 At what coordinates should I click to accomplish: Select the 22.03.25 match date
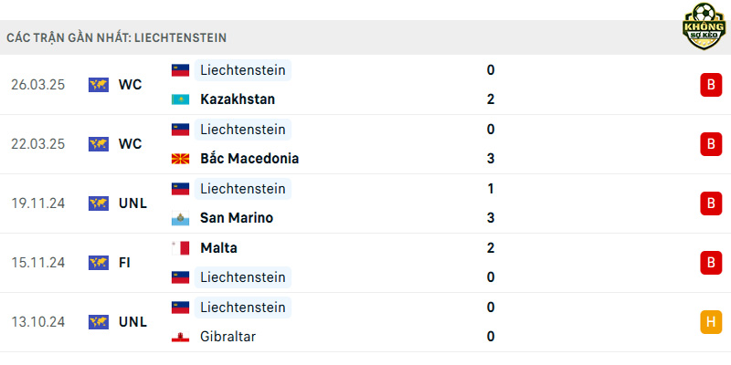[37, 144]
